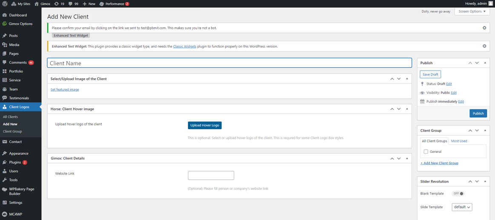Check the General client group checkbox
This screenshot has height=220, width=495.
coord(426,152)
